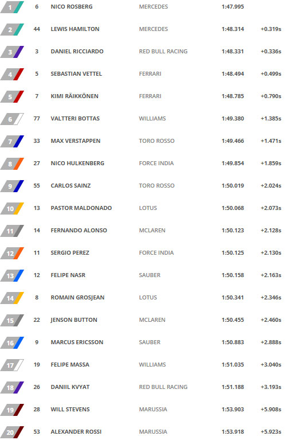Screen dimensions: 286x440
Task: Click the position 15 grey badge
Action: tap(12, 321)
